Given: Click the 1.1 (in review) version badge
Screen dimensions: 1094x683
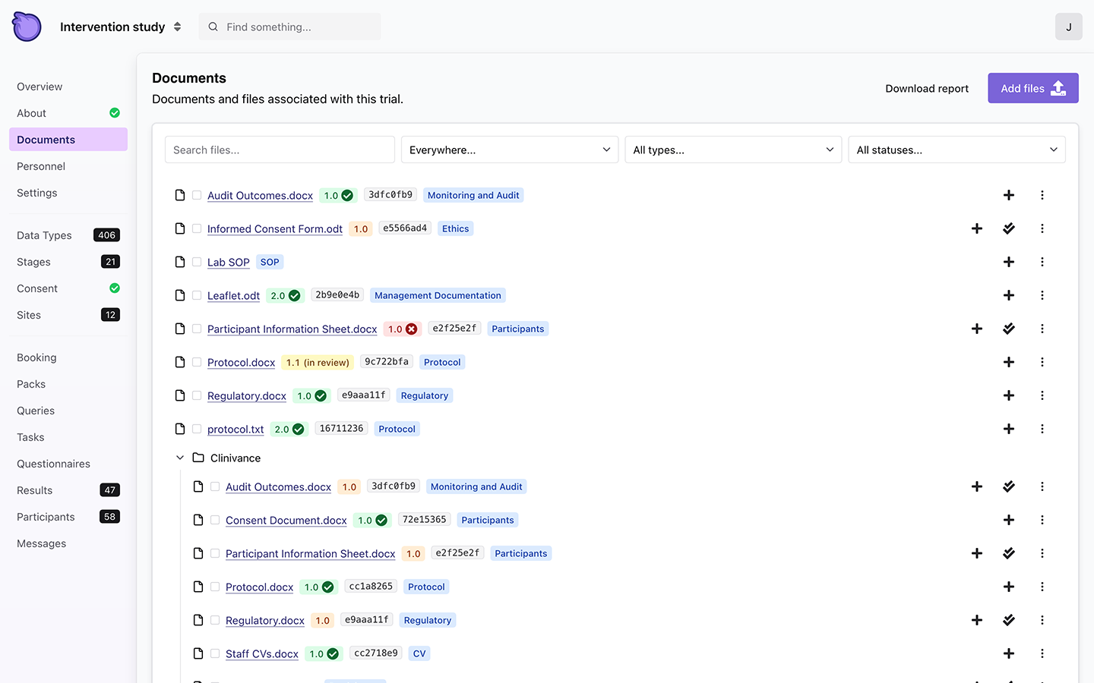Looking at the screenshot, I should (x=318, y=362).
